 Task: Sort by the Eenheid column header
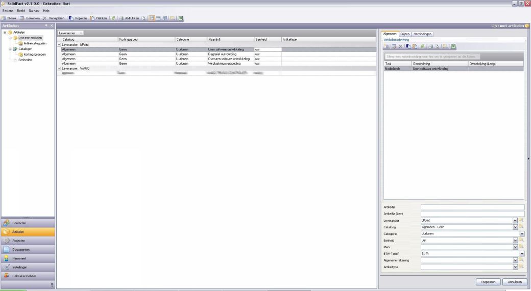pyautogui.click(x=268, y=40)
